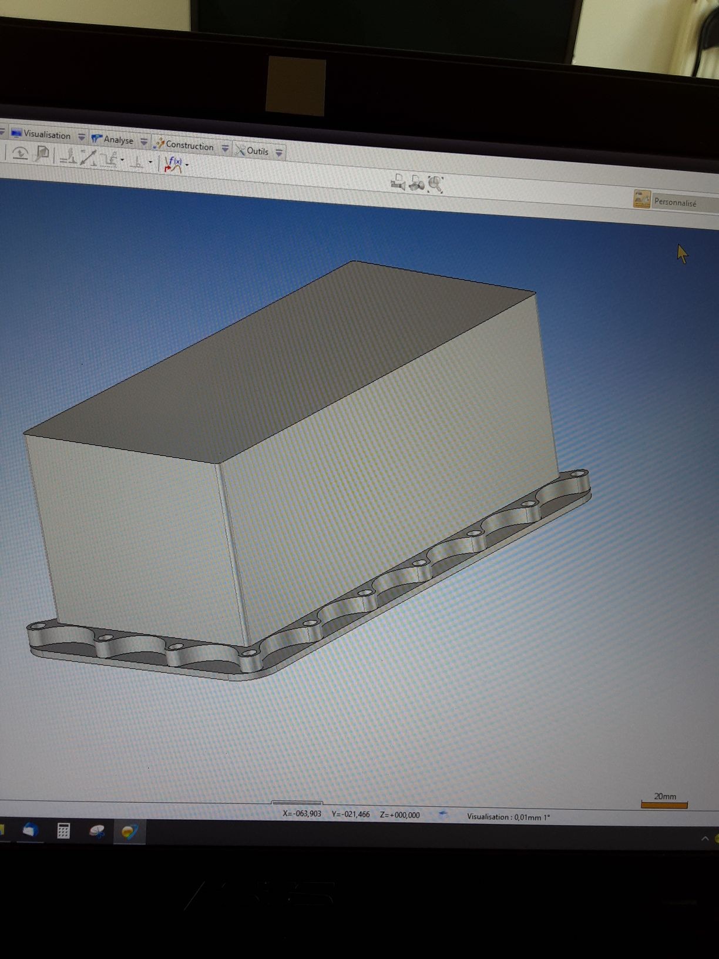
Task: Open the active CAD taskbar application
Action: (x=129, y=832)
